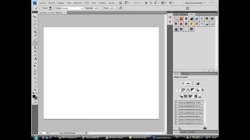Add a Black & White adjustment
Screen dimensions: 250x140
193,90
